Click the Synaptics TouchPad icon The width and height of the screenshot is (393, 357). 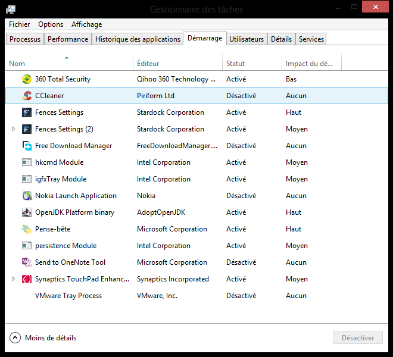pos(27,279)
